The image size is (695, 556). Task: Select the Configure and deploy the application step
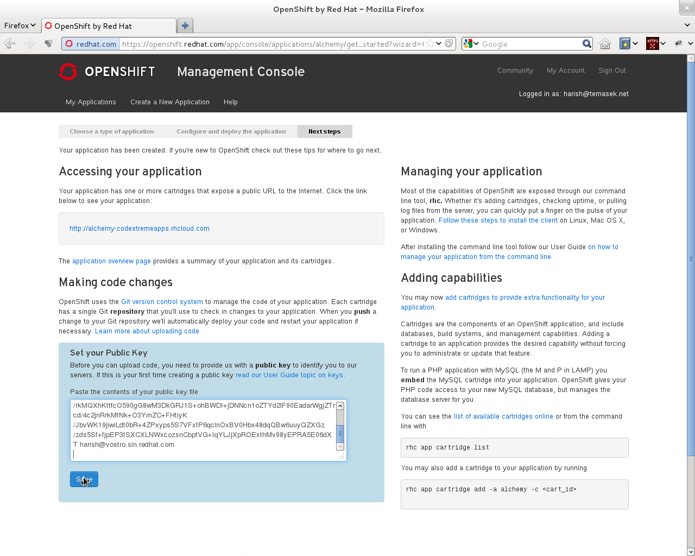[231, 131]
